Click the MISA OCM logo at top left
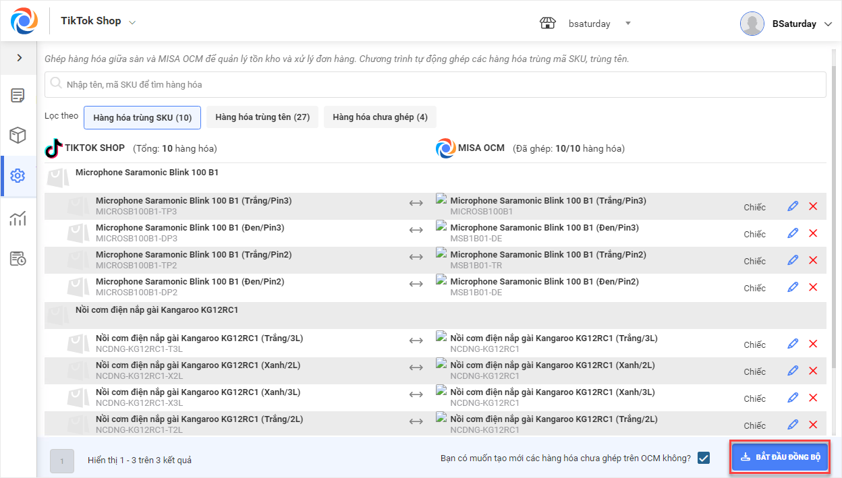842x478 pixels. (x=24, y=21)
